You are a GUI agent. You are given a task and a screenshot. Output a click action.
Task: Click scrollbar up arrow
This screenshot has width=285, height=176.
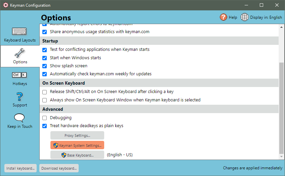pyautogui.click(x=281, y=27)
